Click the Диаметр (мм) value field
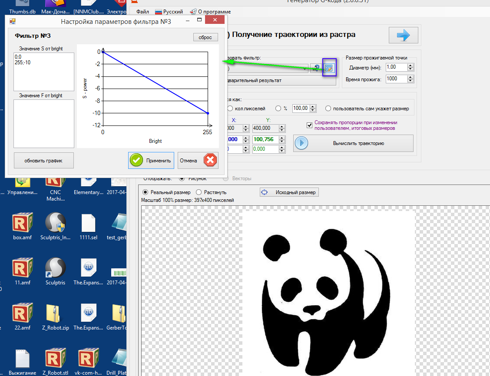 point(397,67)
